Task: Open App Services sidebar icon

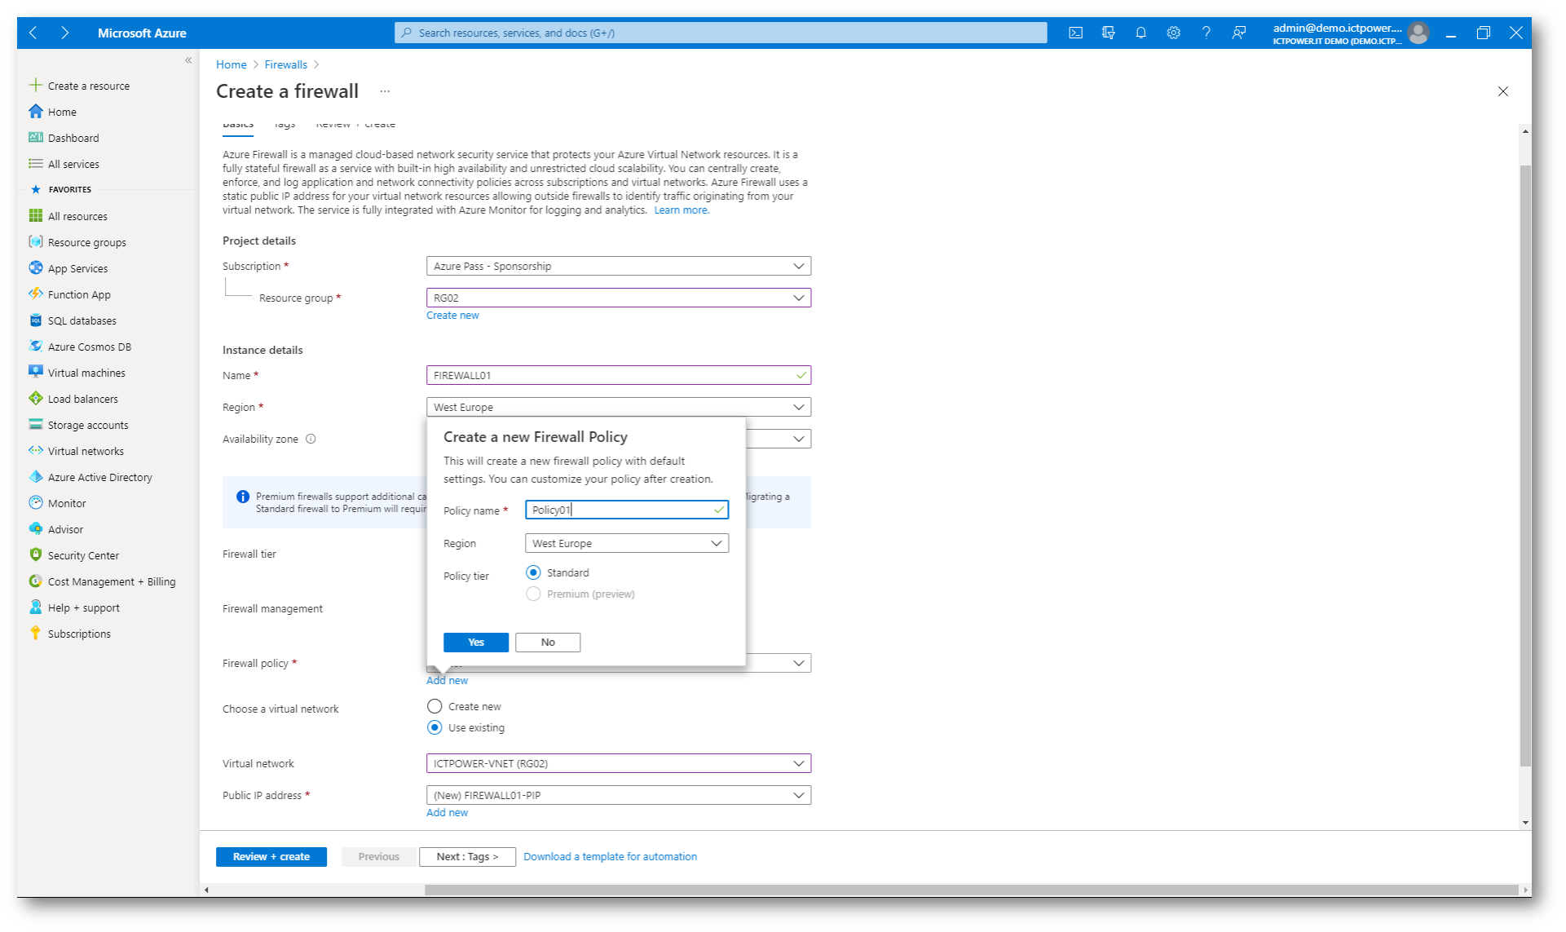Action: pos(35,268)
